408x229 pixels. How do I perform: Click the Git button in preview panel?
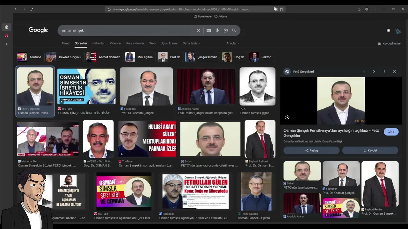391,132
